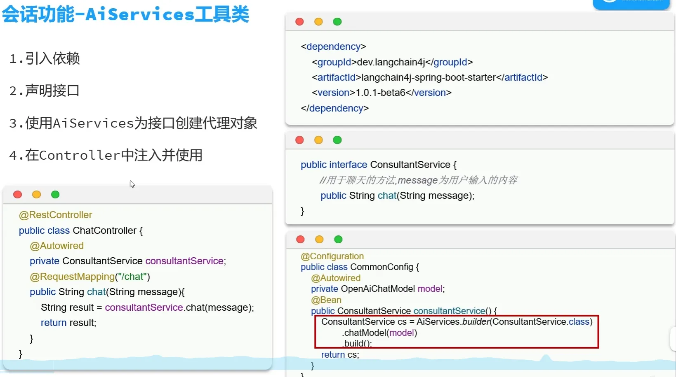The height and width of the screenshot is (377, 676).
Task: Click the yellow dot on the dependency XML window
Action: click(318, 22)
